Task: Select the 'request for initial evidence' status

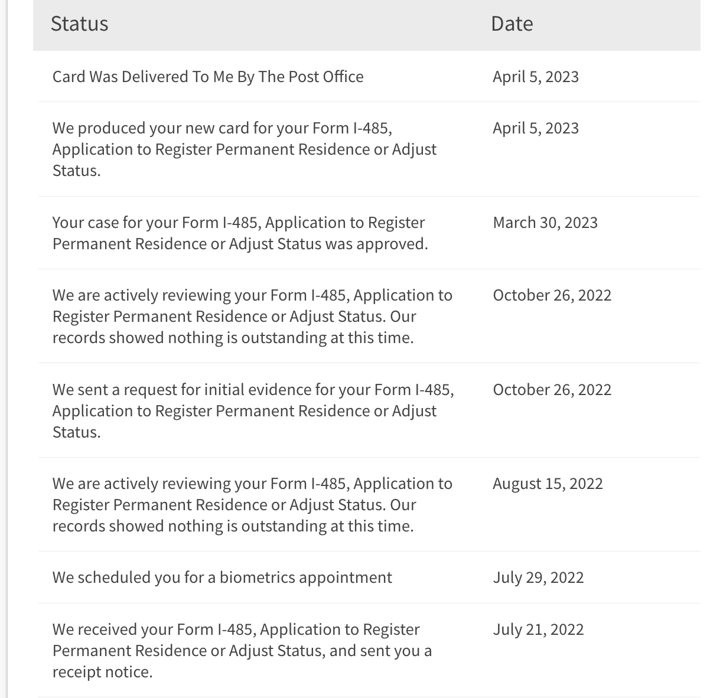Action: pos(253,410)
